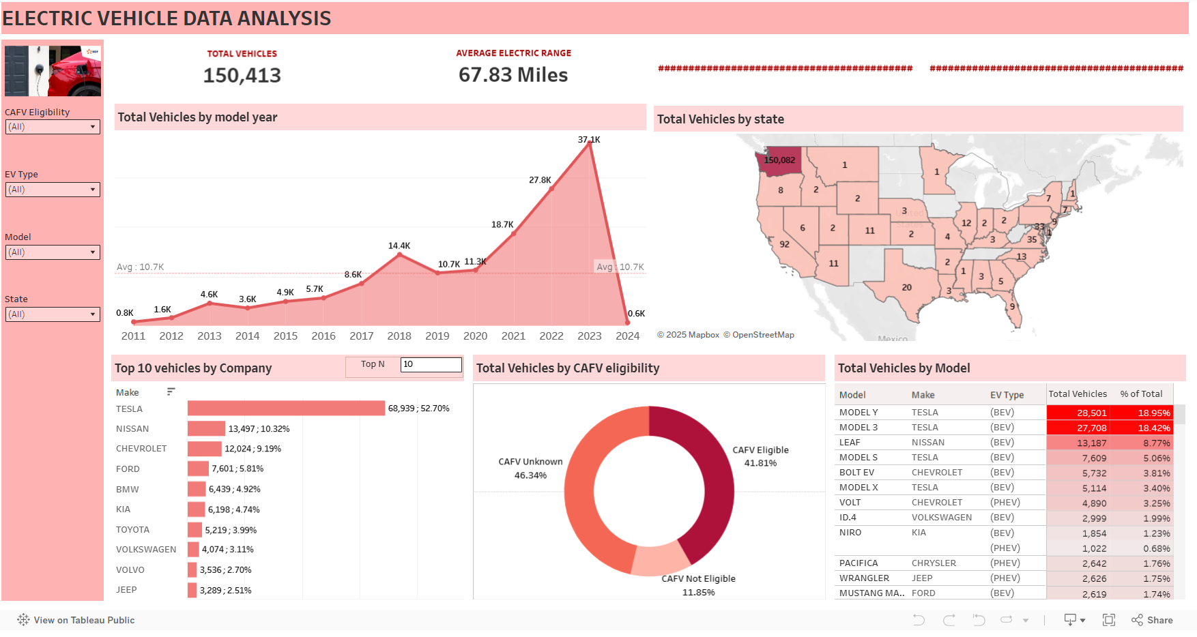
Task: Open the CAFV Eligibility filter dropdown
Action: pos(53,127)
